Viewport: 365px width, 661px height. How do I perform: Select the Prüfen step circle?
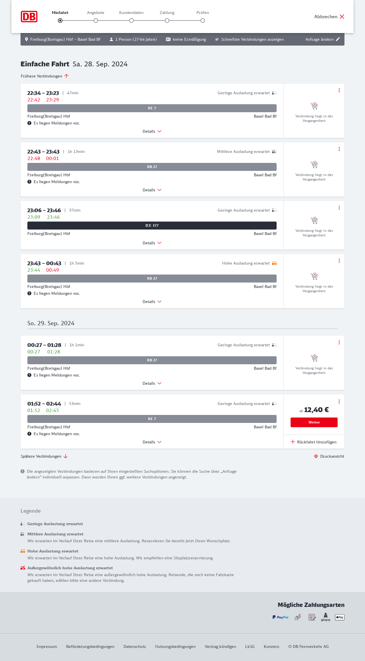click(203, 21)
